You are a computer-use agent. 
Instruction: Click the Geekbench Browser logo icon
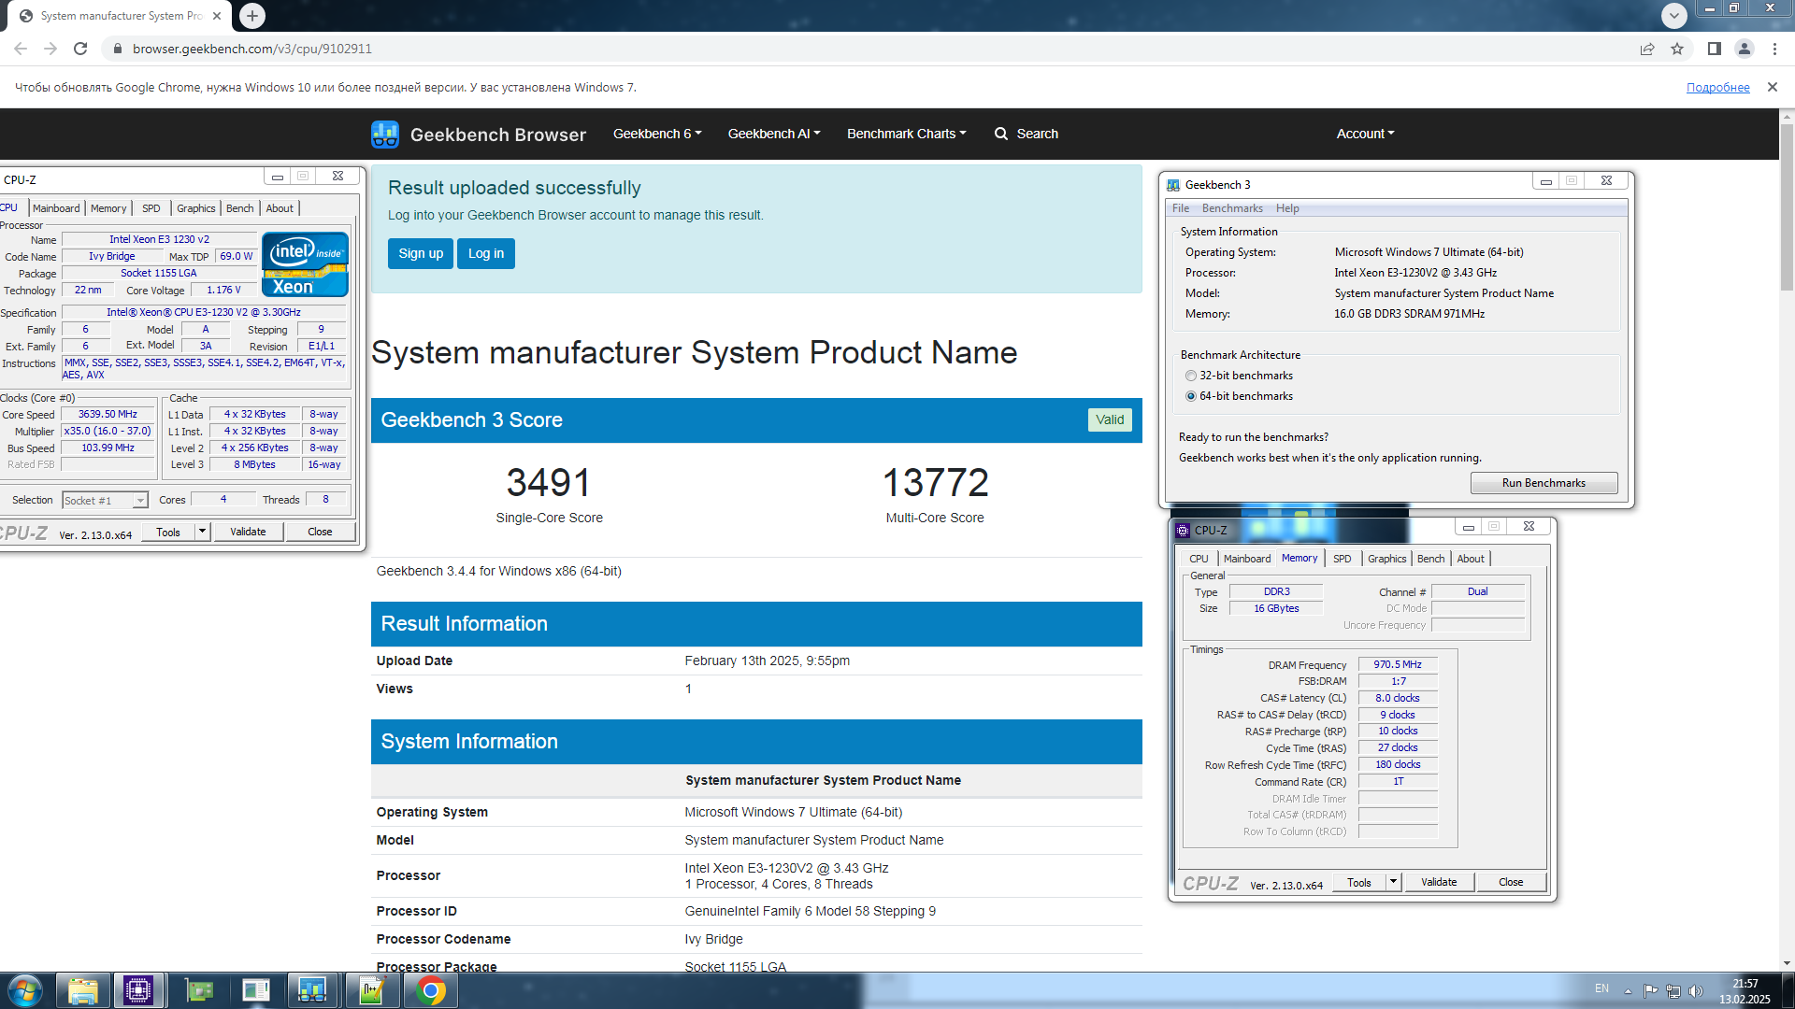[384, 135]
